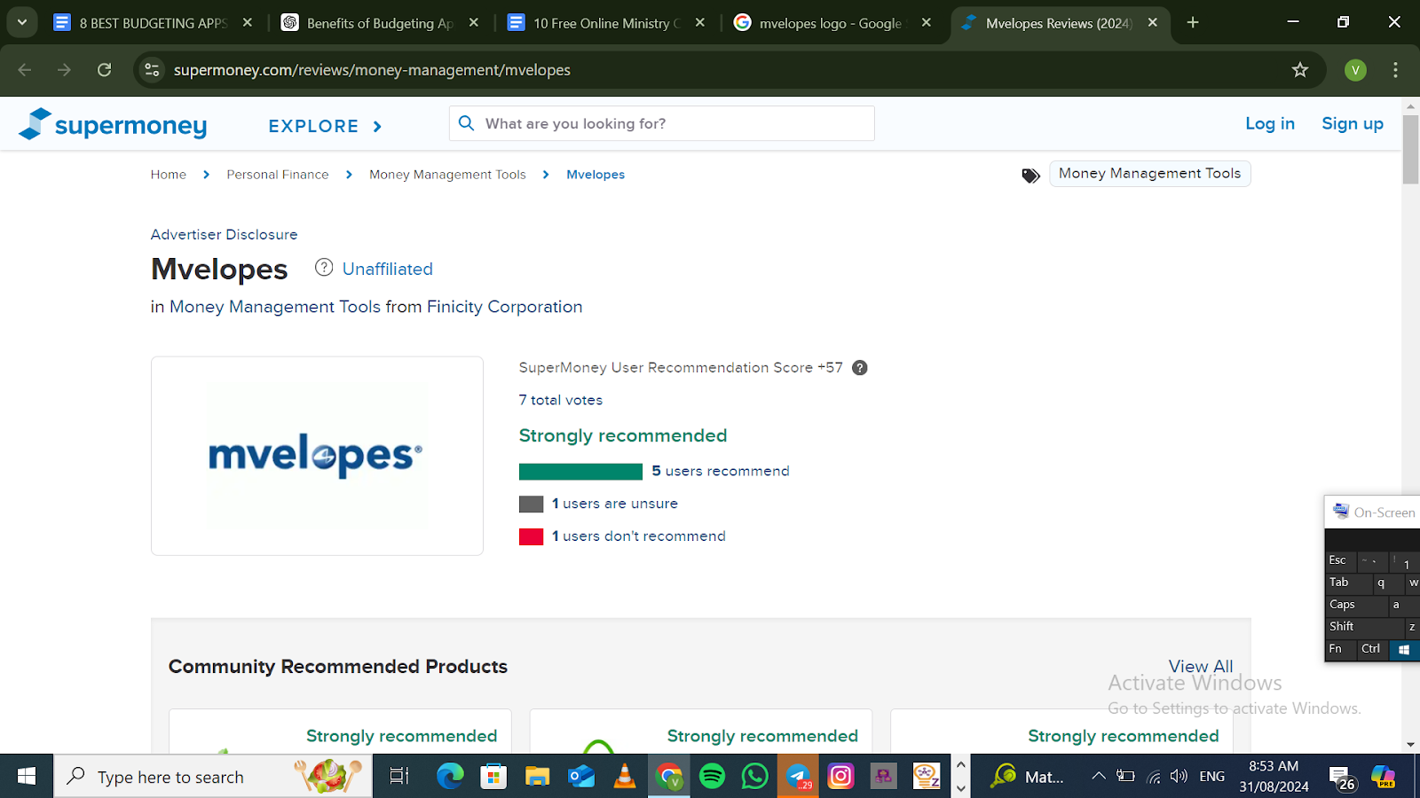Click the Shift key on On-Screen Keyboard
Viewport: 1420px width, 798px height.
click(1365, 627)
